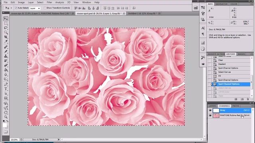The height and width of the screenshot is (143, 255).
Task: Select the Pen tool
Action: 6,84
